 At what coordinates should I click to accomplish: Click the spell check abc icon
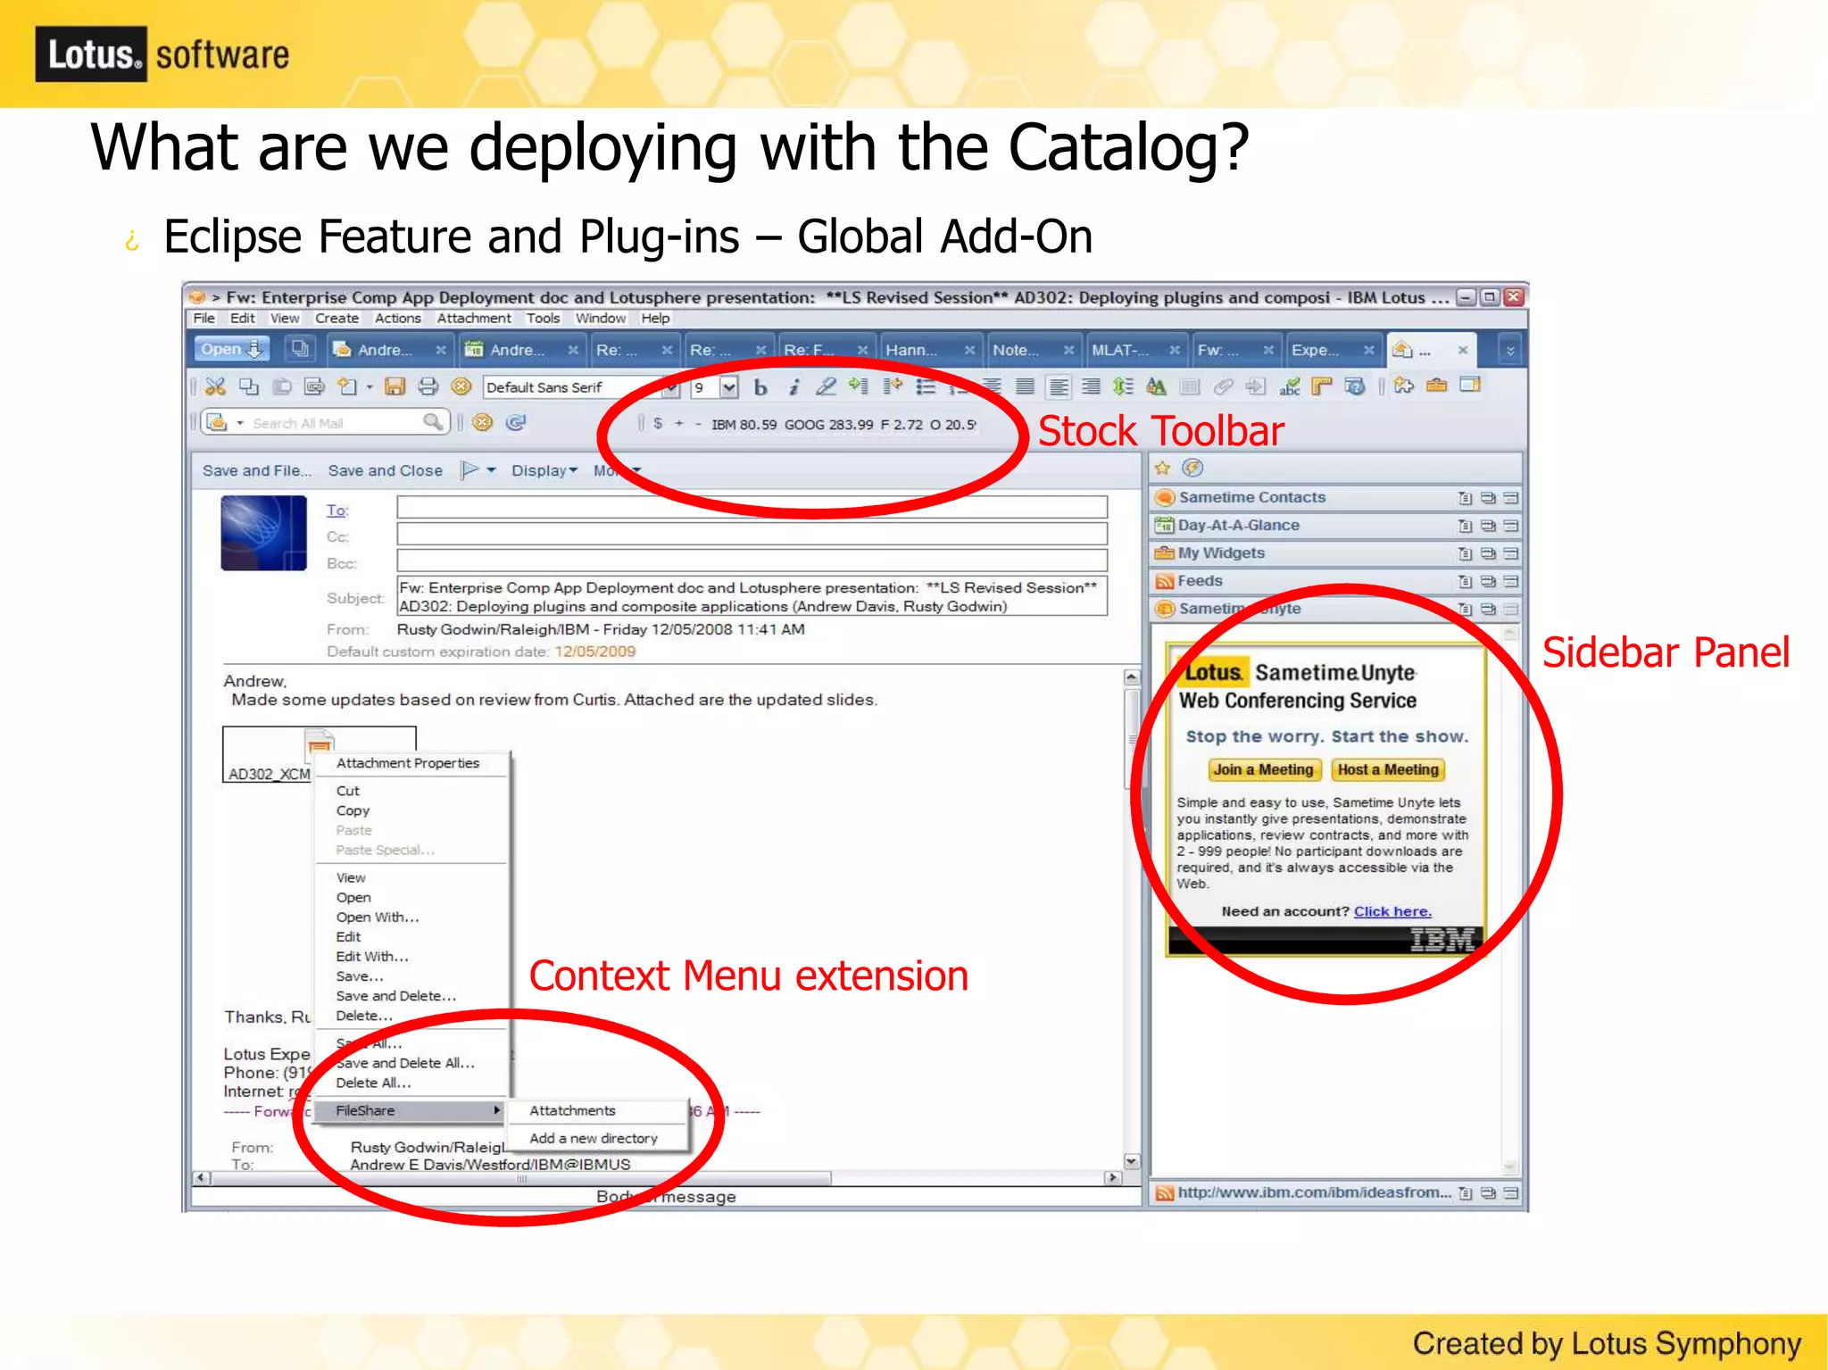point(1289,386)
